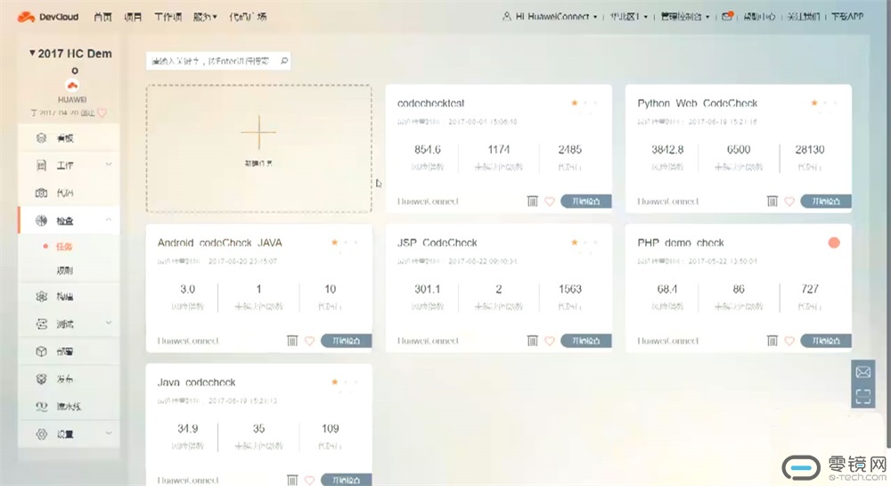Delete the JSP_CodeCheck task via trash icon
The height and width of the screenshot is (486, 891).
pos(533,341)
